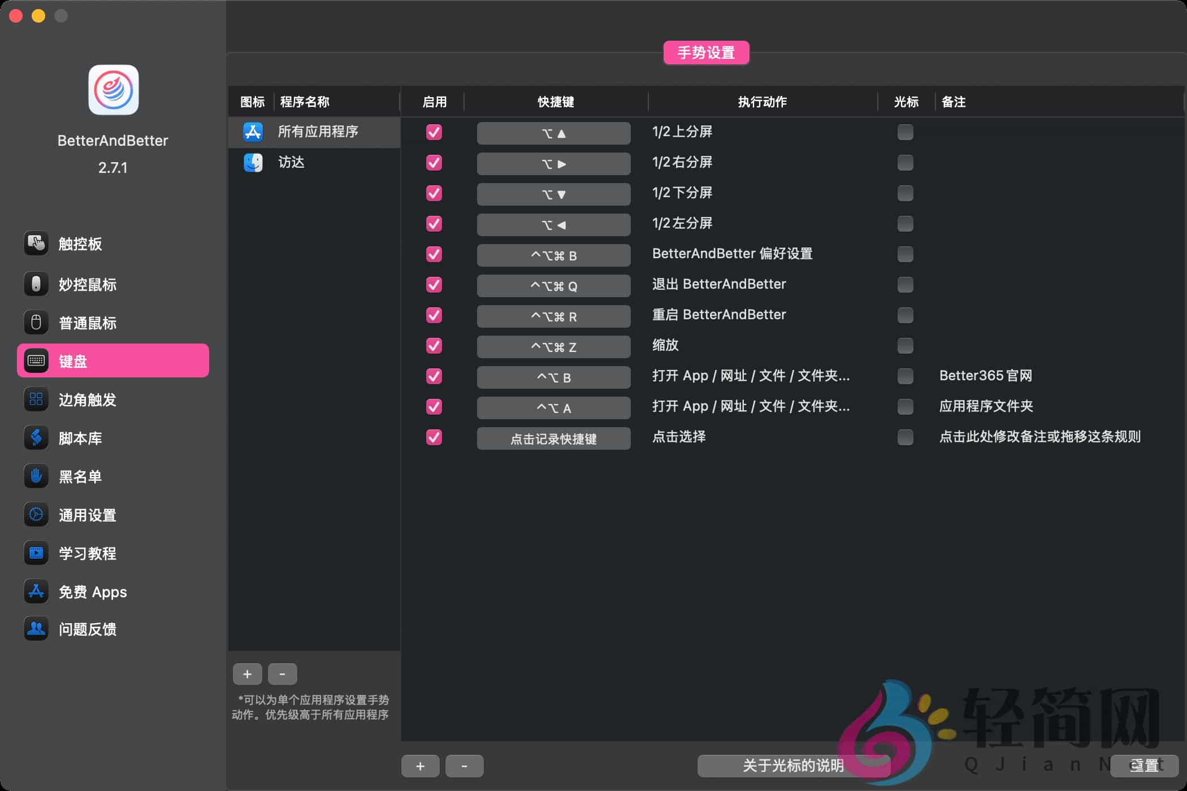Uncheck the 退出 BetterAndBetter rule

click(x=434, y=285)
